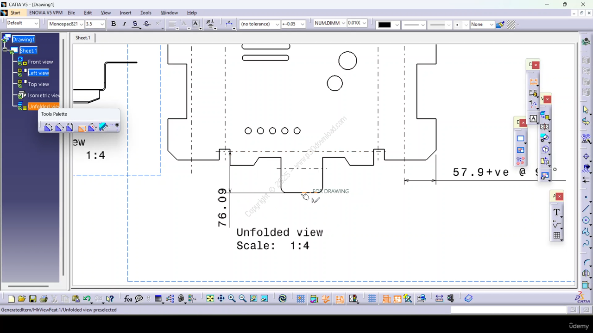Click the Undo arrow icon

pyautogui.click(x=87, y=299)
